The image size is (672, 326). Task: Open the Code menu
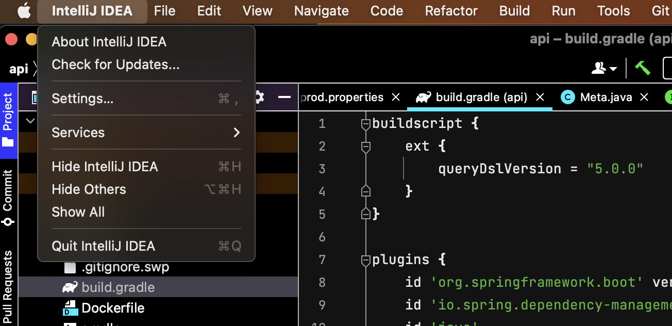coord(387,11)
